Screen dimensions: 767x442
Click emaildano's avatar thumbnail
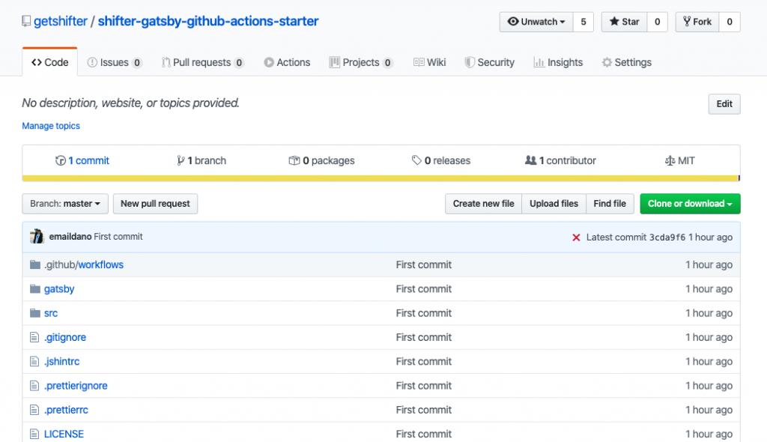37,237
